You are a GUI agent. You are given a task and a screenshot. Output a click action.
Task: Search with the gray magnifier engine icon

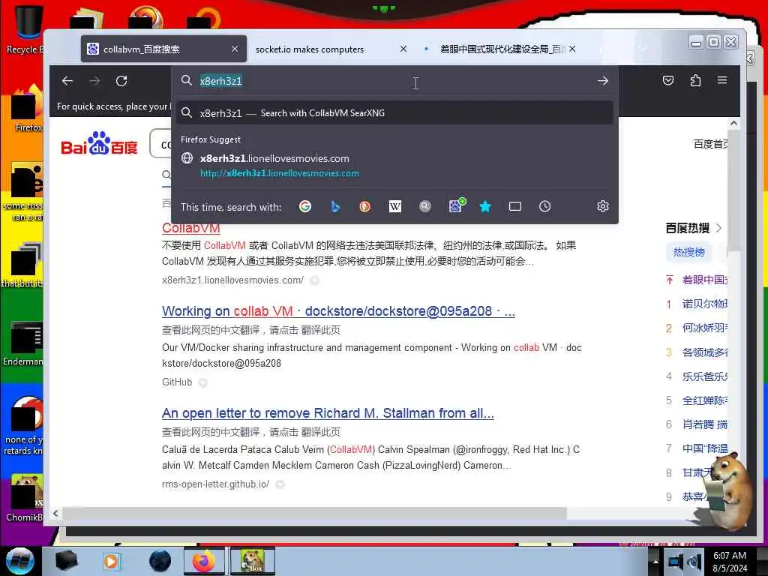(425, 207)
